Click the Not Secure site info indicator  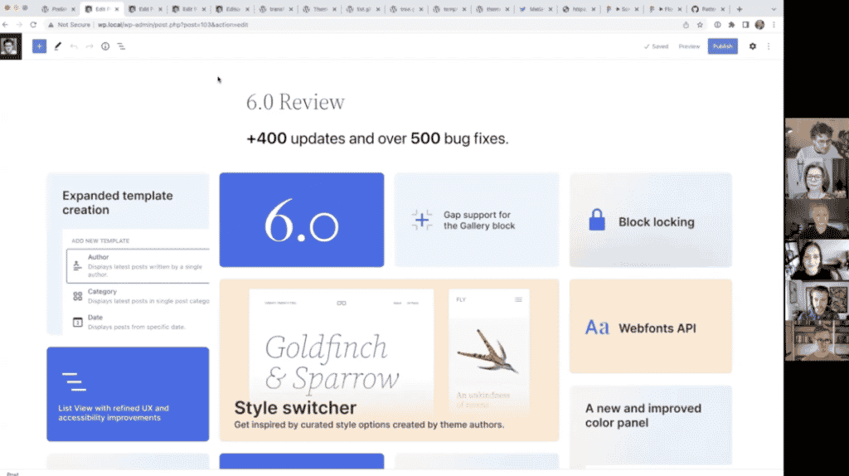point(69,25)
